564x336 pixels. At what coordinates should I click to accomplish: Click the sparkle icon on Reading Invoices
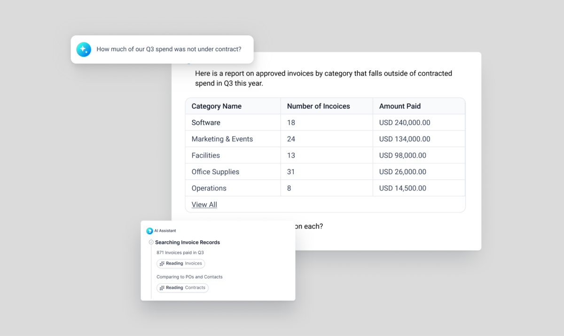162,264
